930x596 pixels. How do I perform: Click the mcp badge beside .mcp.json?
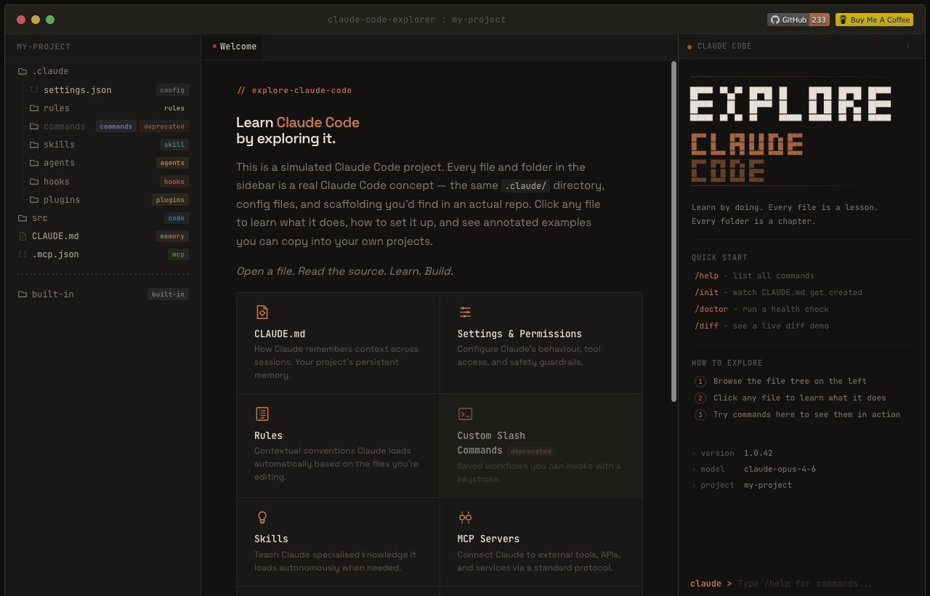coord(177,254)
